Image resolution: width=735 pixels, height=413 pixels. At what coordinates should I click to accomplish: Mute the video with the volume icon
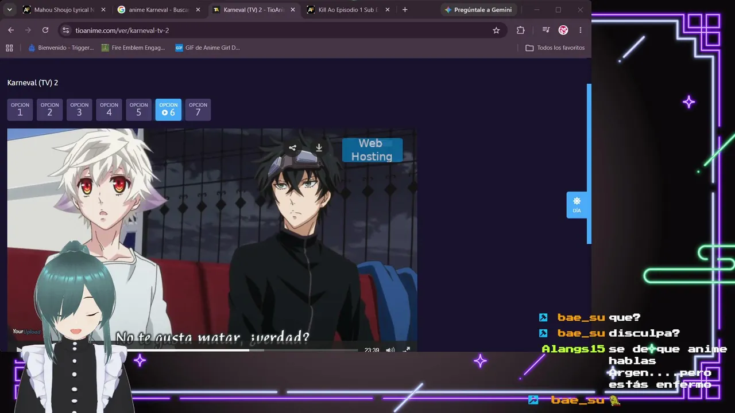[390, 350]
